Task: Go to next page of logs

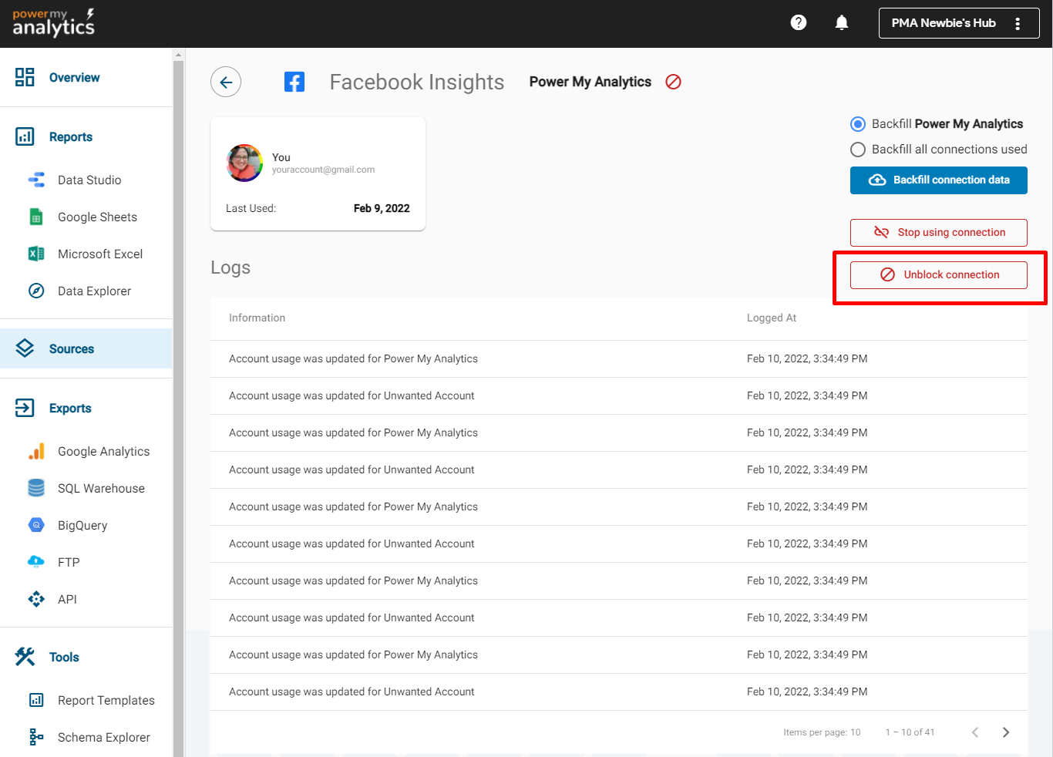Action: (x=1006, y=732)
